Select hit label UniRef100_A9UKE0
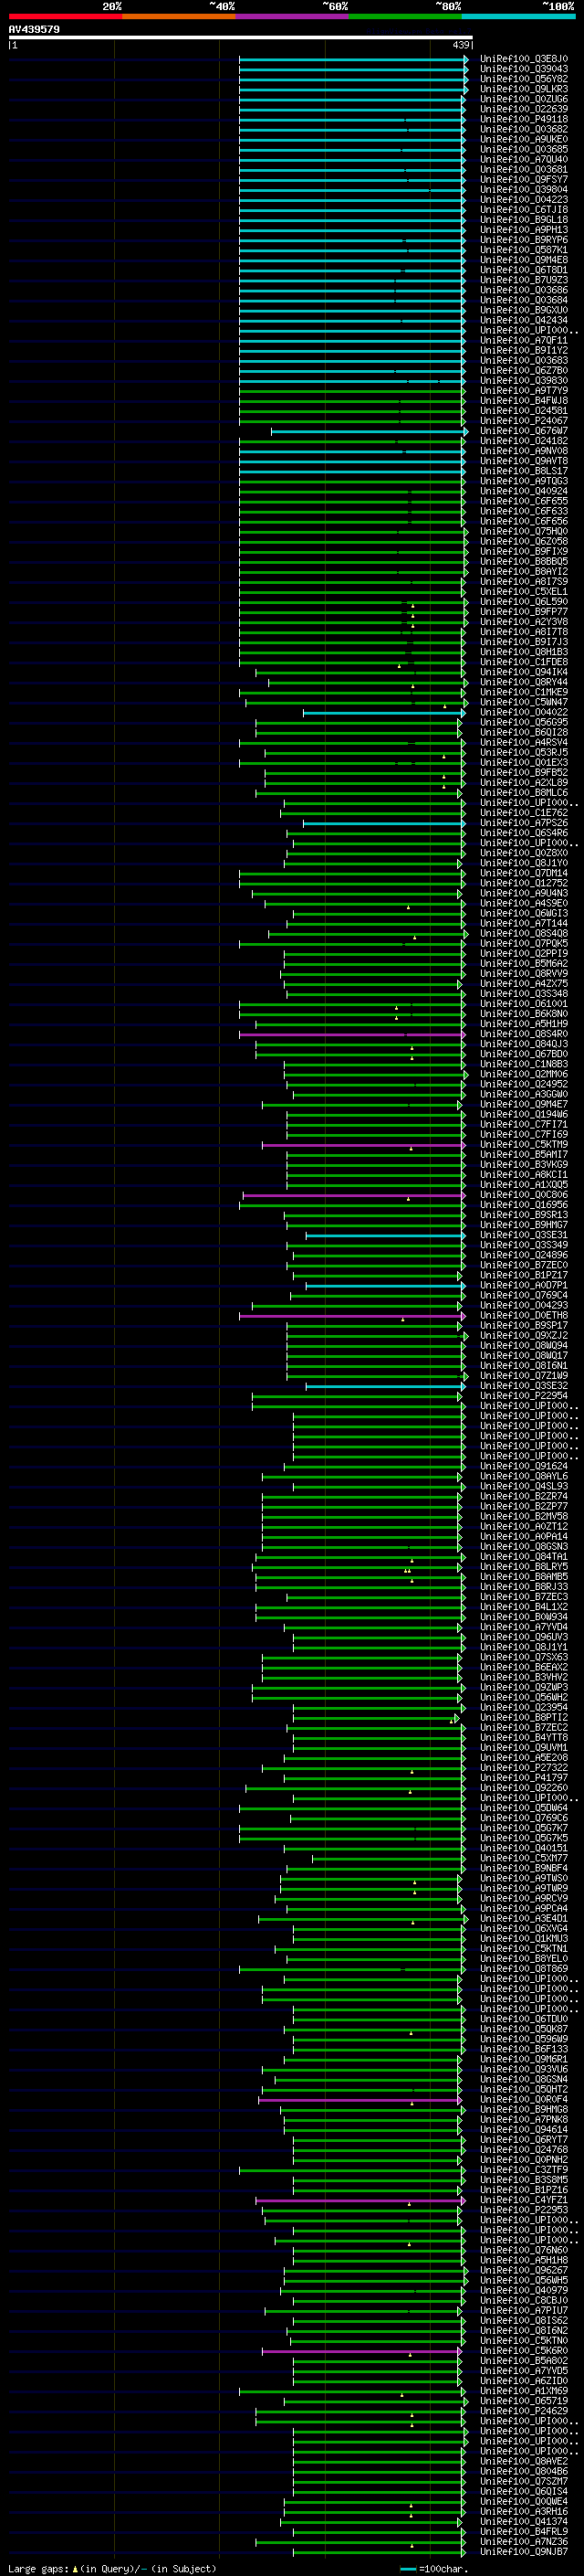The width and height of the screenshot is (584, 2576). click(x=523, y=139)
